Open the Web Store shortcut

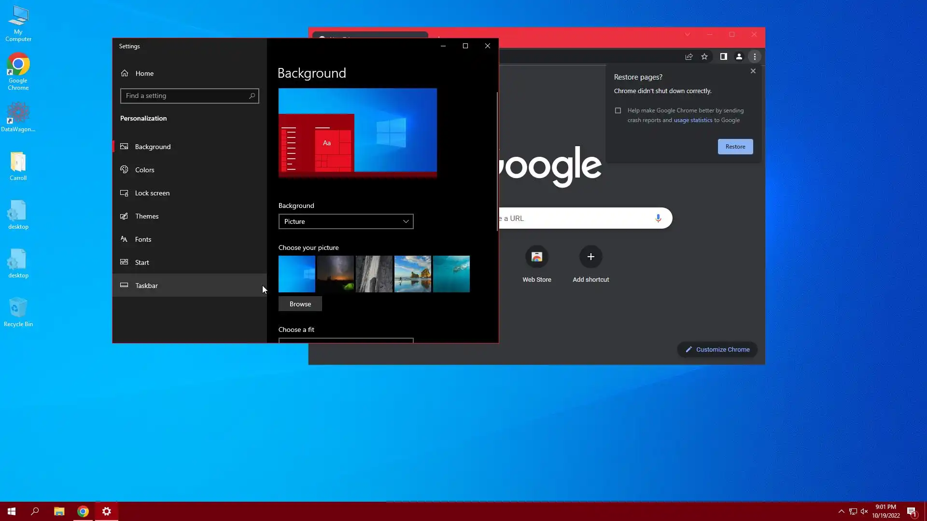click(536, 257)
